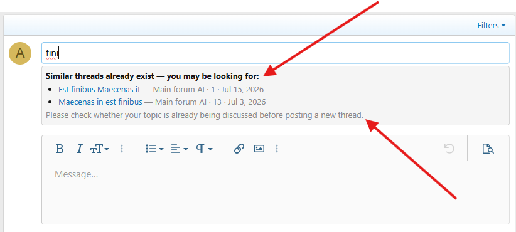Click 'Similar threads already exist' heading
This screenshot has height=232, width=516.
tap(153, 76)
